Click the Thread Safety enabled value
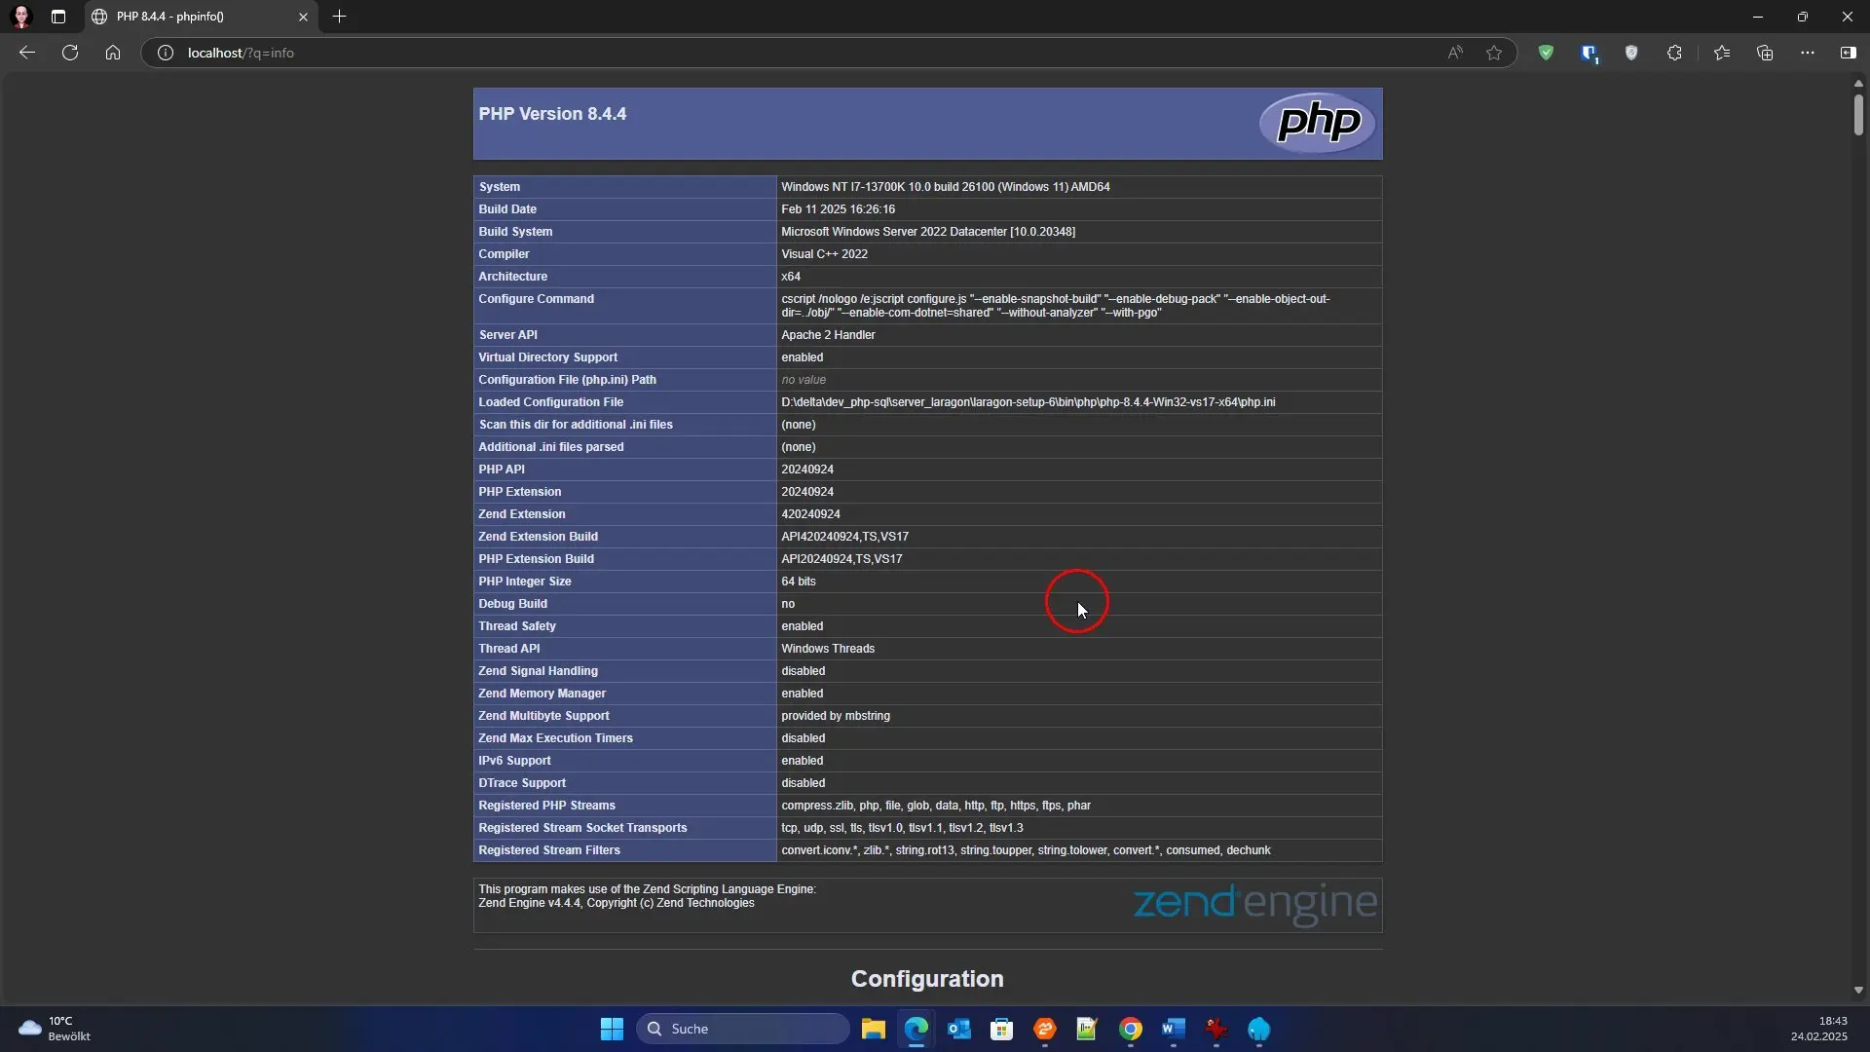Viewport: 1870px width, 1052px height. [x=802, y=626]
